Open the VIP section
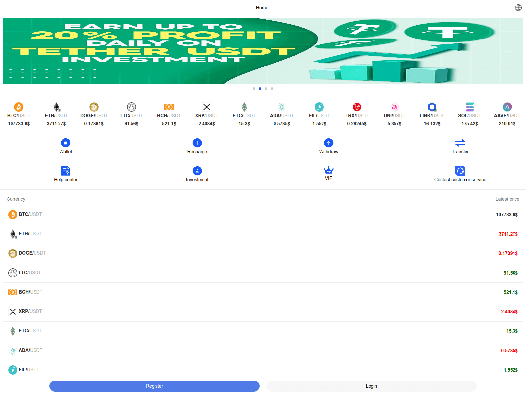Viewport: 526px width, 395px height. pos(328,171)
